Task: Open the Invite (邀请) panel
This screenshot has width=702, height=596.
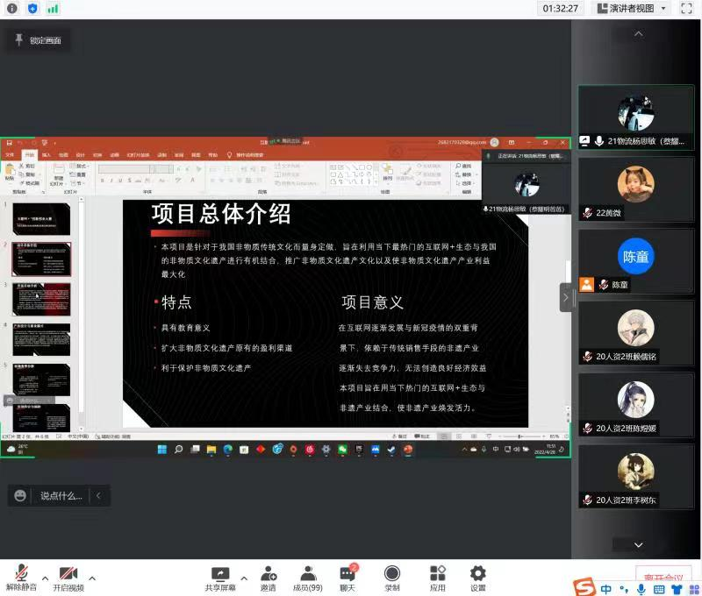Action: pos(269,575)
